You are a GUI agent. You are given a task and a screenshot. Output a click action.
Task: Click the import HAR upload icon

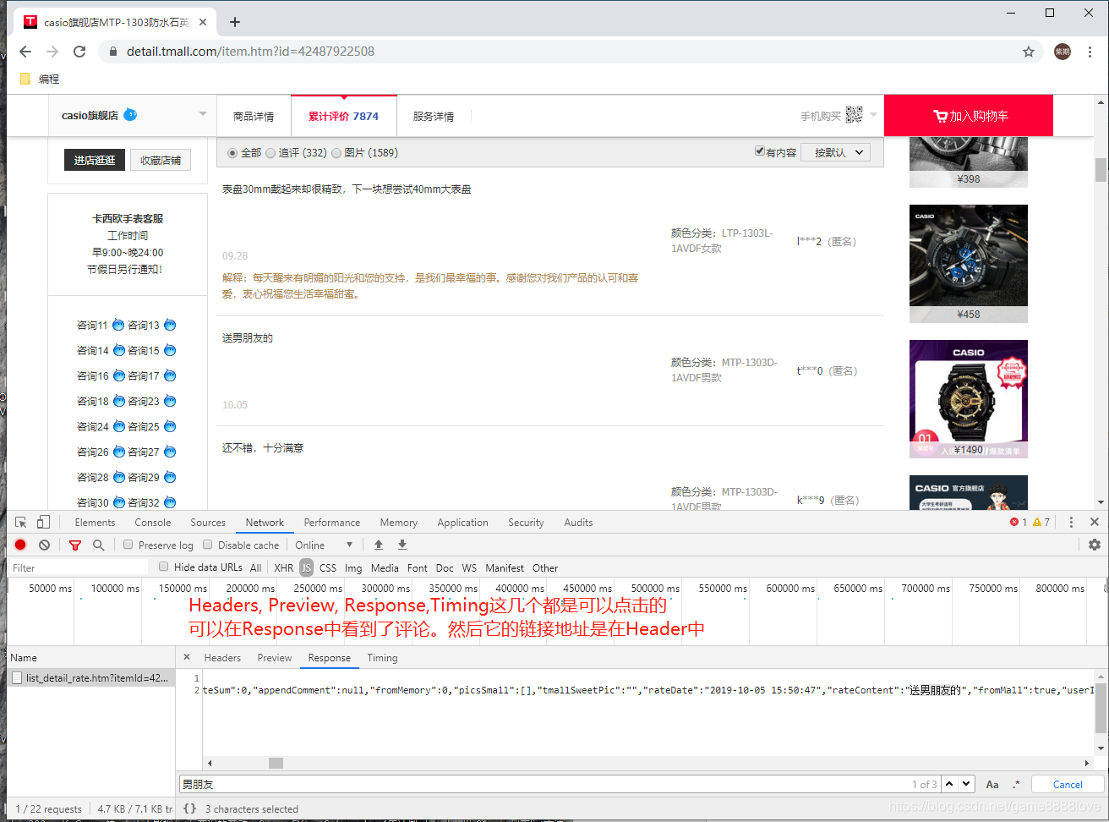[379, 545]
